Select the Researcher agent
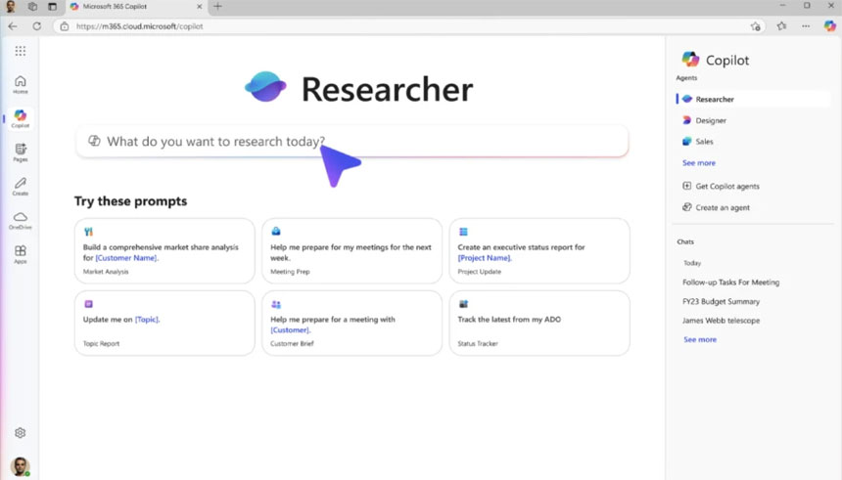 pyautogui.click(x=753, y=99)
